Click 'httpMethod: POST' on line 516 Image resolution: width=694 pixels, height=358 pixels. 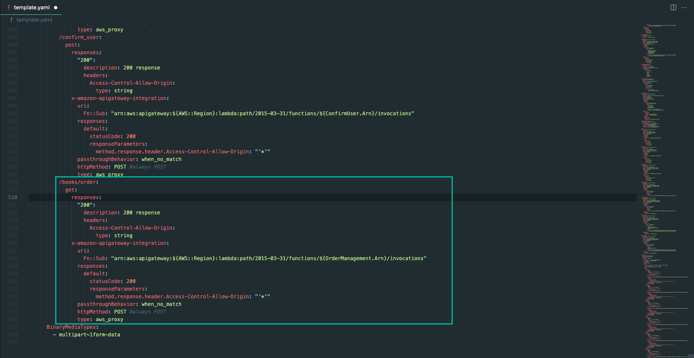point(102,167)
